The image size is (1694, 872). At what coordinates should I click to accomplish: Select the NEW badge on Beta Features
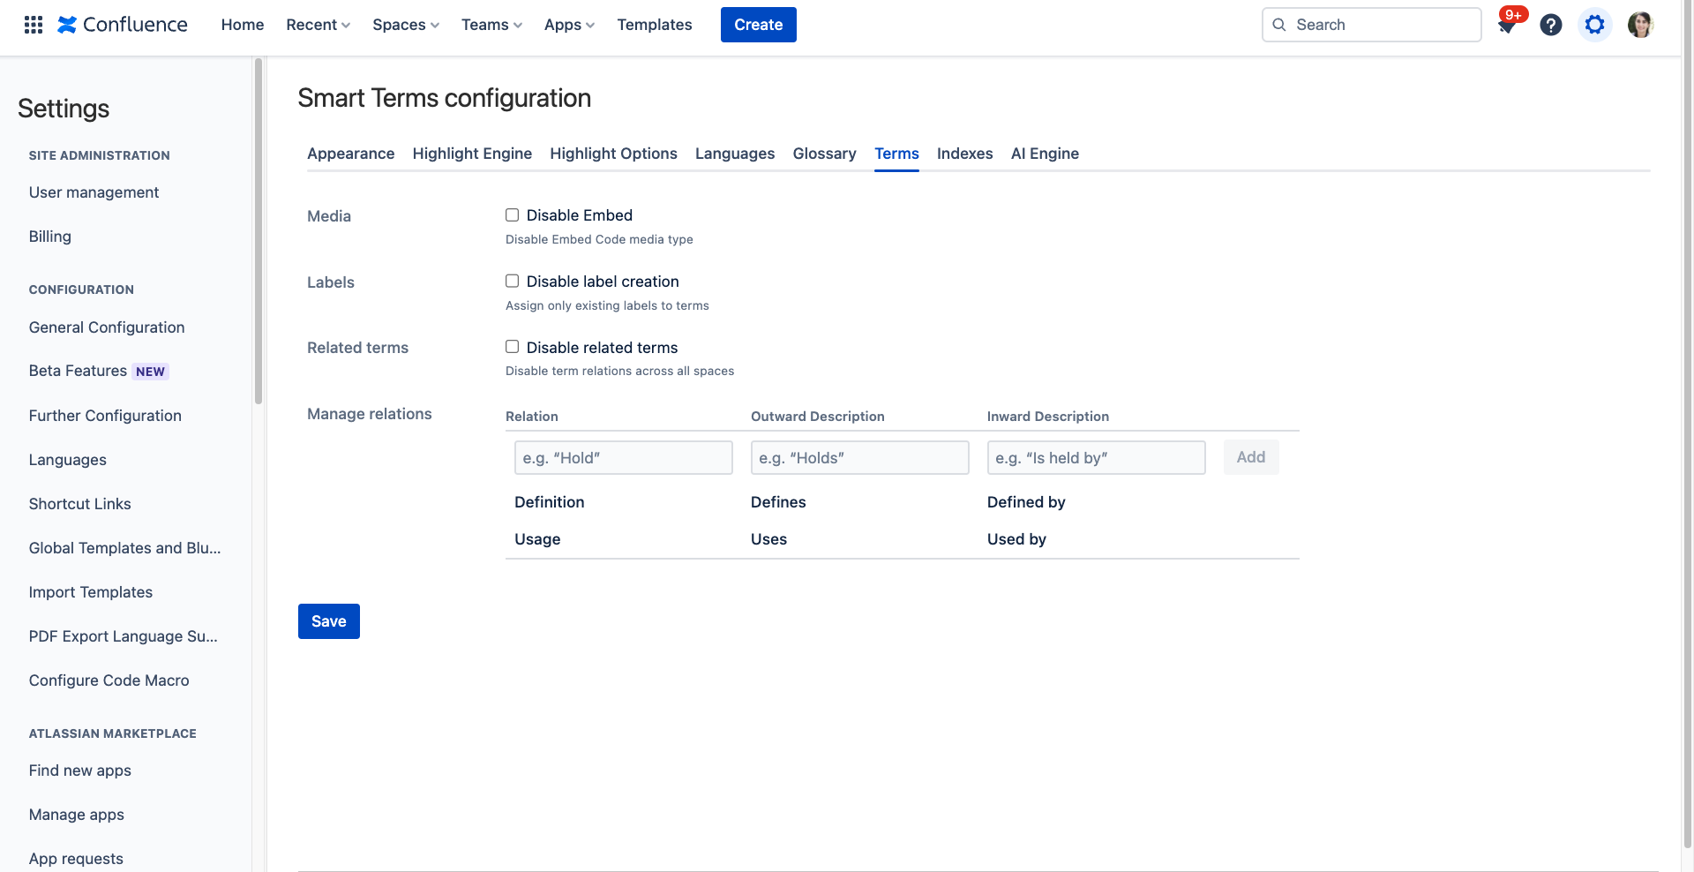tap(151, 371)
